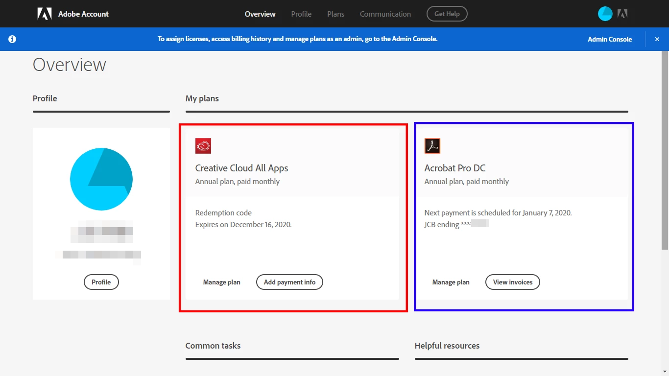Image resolution: width=669 pixels, height=376 pixels.
Task: Open the Admin Console link
Action: click(x=610, y=39)
